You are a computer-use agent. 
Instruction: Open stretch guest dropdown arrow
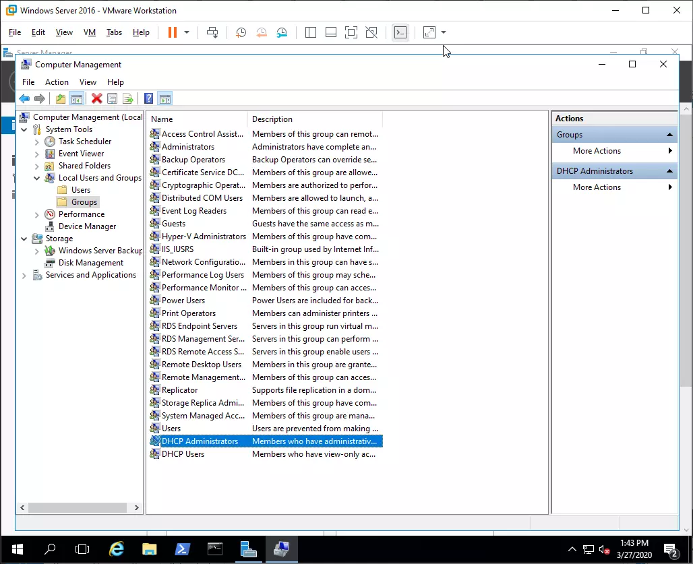click(x=444, y=32)
